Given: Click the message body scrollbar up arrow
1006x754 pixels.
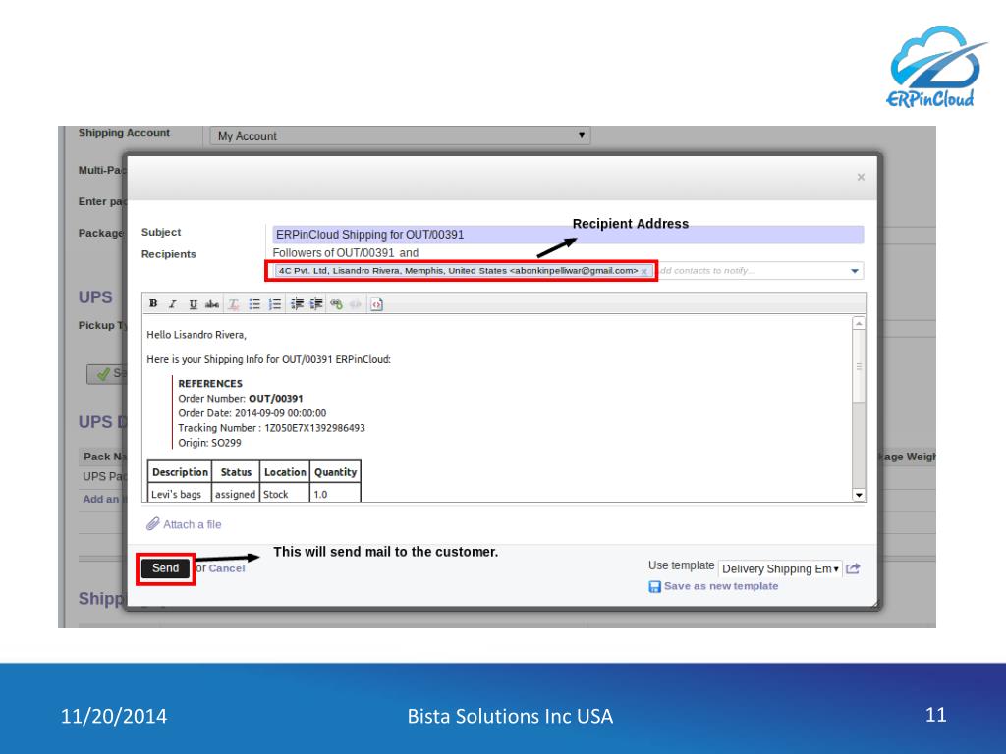Looking at the screenshot, I should [859, 323].
